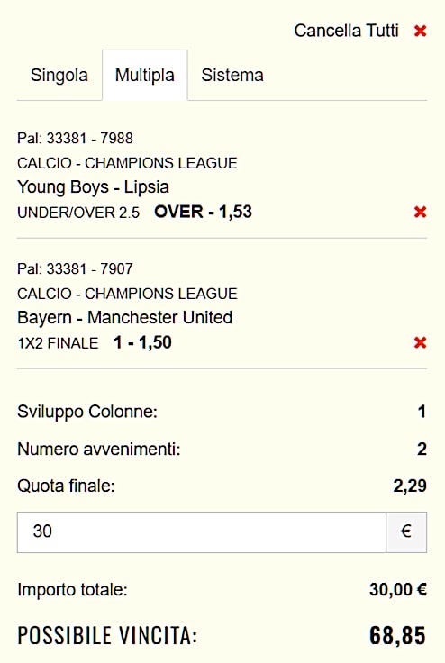Select the Multipla tab
Image resolution: width=445 pixels, height=663 pixels.
pyautogui.click(x=145, y=76)
